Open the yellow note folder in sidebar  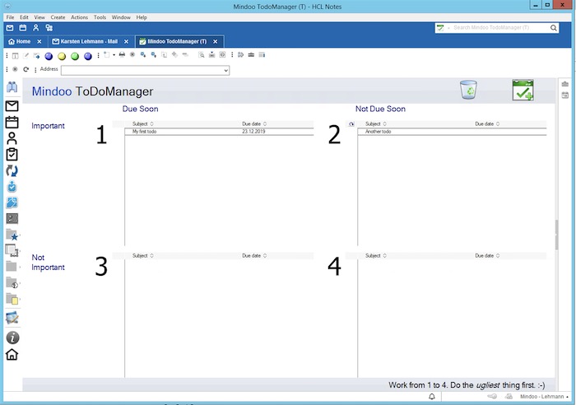[12, 299]
